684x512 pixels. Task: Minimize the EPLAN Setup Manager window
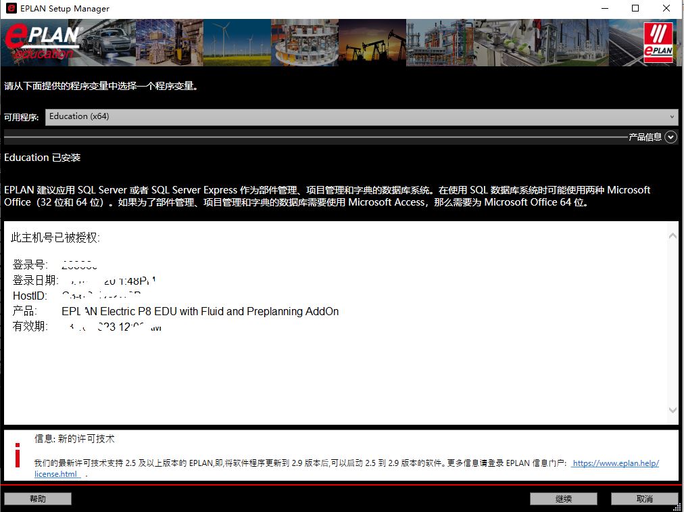(605, 8)
